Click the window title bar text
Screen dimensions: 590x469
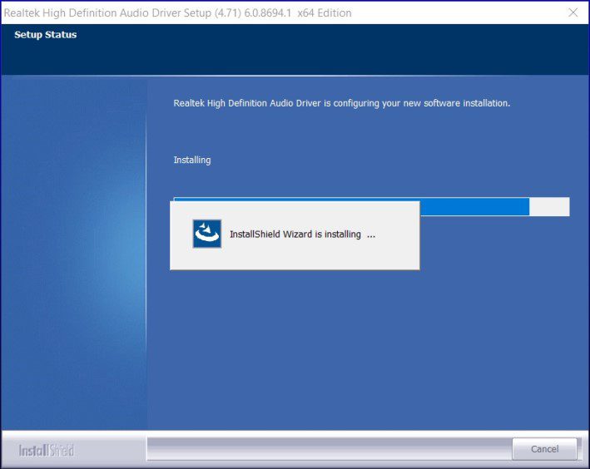177,12
